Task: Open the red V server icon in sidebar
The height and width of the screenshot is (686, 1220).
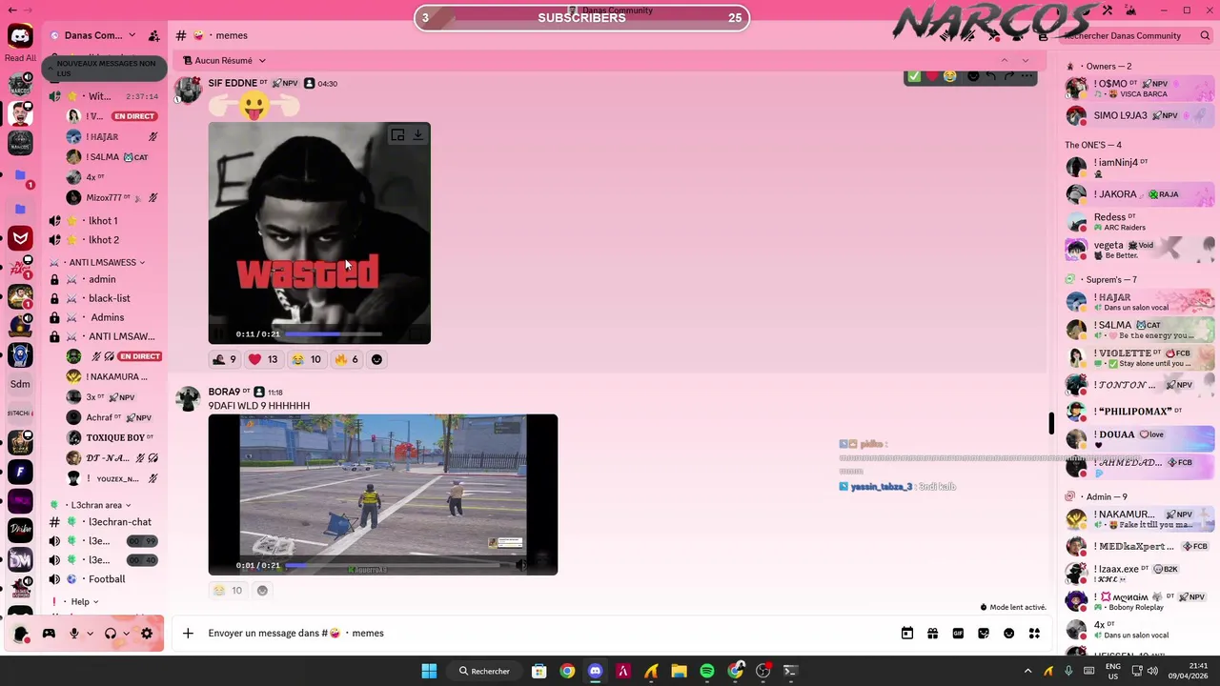Action: pyautogui.click(x=20, y=238)
